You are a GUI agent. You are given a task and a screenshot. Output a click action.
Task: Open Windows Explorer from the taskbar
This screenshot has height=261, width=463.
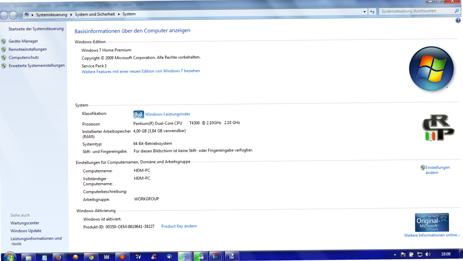(29, 257)
